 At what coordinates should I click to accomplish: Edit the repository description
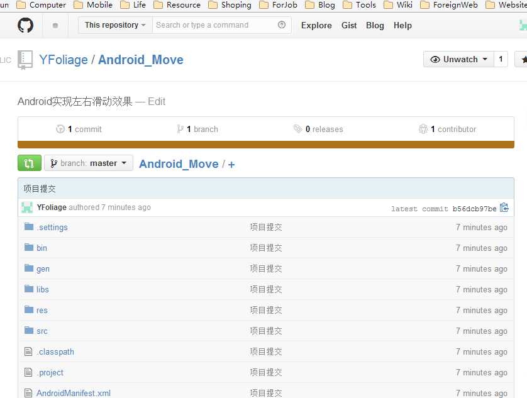click(x=157, y=101)
